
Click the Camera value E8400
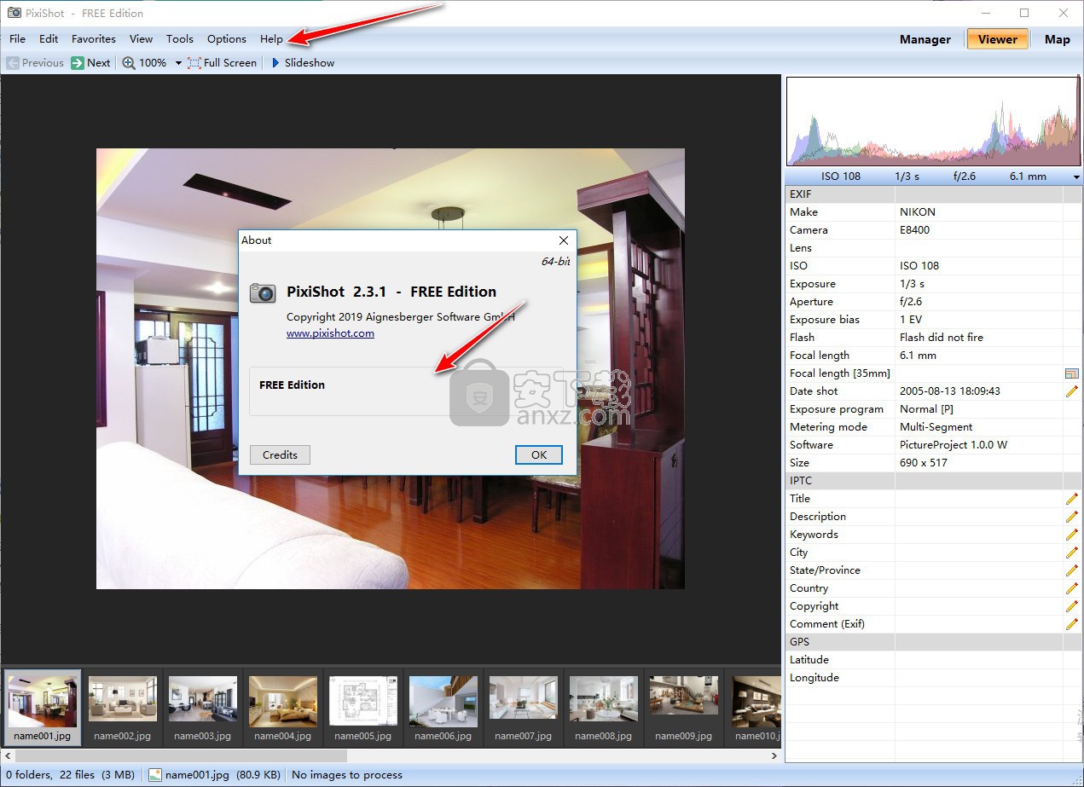pos(914,230)
